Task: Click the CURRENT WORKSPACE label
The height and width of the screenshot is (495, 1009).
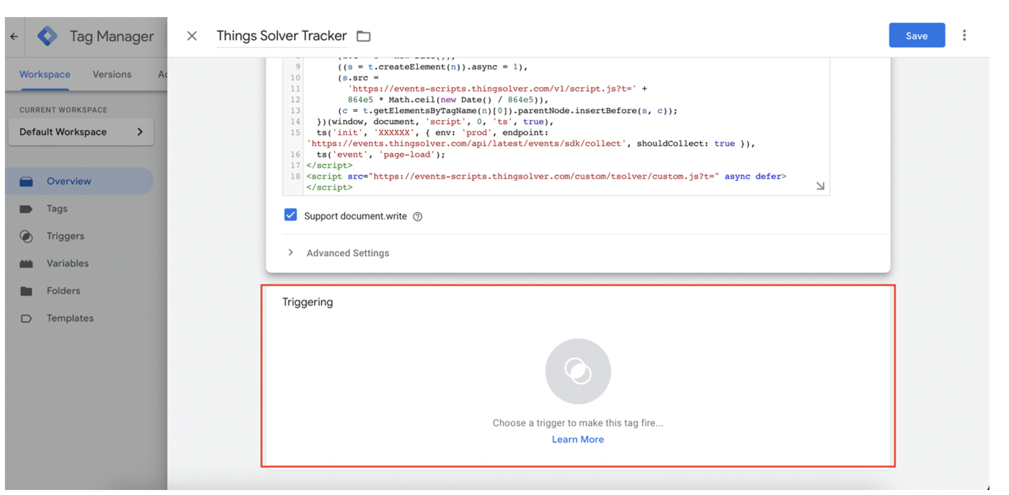Action: (x=63, y=110)
